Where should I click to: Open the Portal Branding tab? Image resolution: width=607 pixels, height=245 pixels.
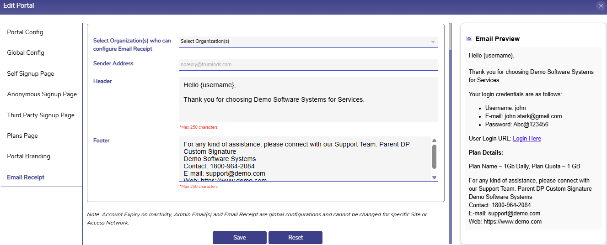[29, 156]
